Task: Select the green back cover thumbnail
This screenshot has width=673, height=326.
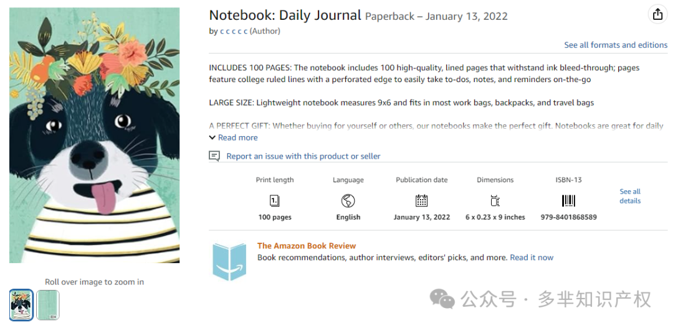Action: pyautogui.click(x=47, y=305)
